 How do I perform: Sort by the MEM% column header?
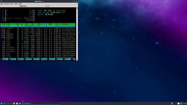(50, 24)
